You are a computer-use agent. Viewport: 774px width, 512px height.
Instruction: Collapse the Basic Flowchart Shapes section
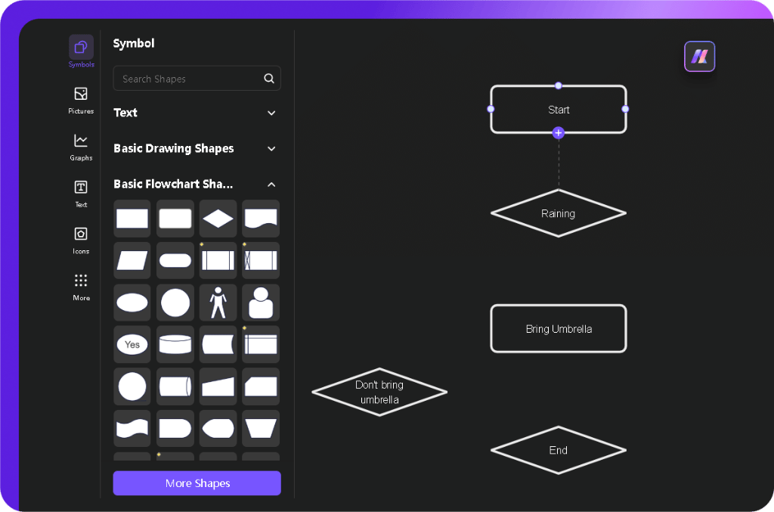point(271,184)
